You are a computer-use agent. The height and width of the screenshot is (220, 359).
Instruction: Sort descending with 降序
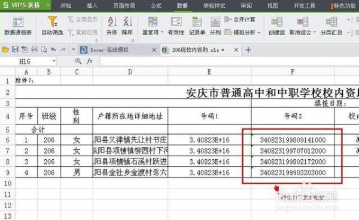127,26
